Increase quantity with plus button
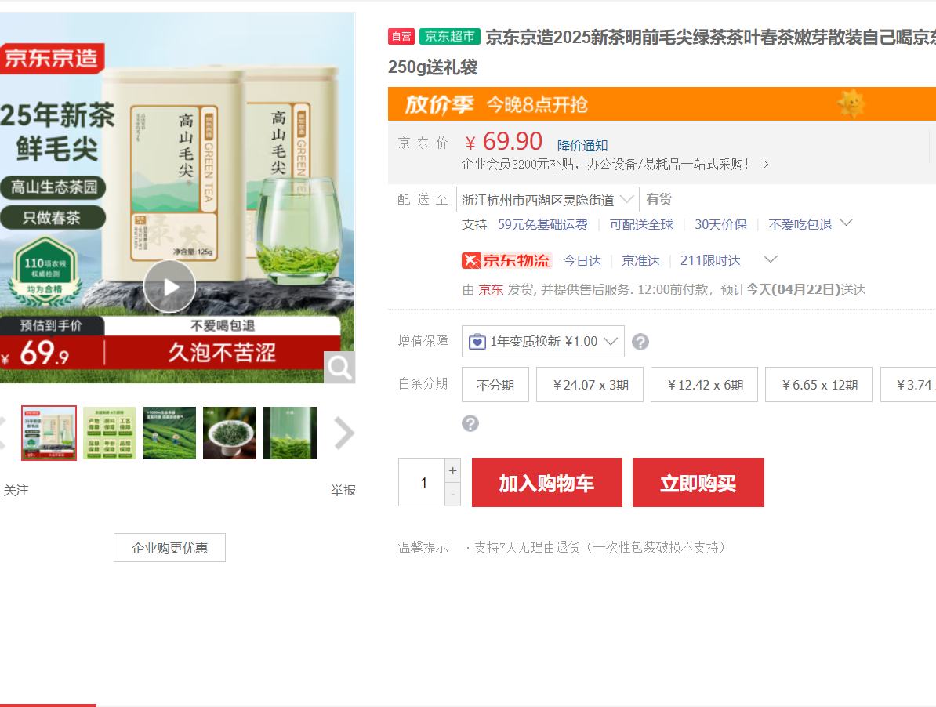936x707 pixels. [453, 471]
